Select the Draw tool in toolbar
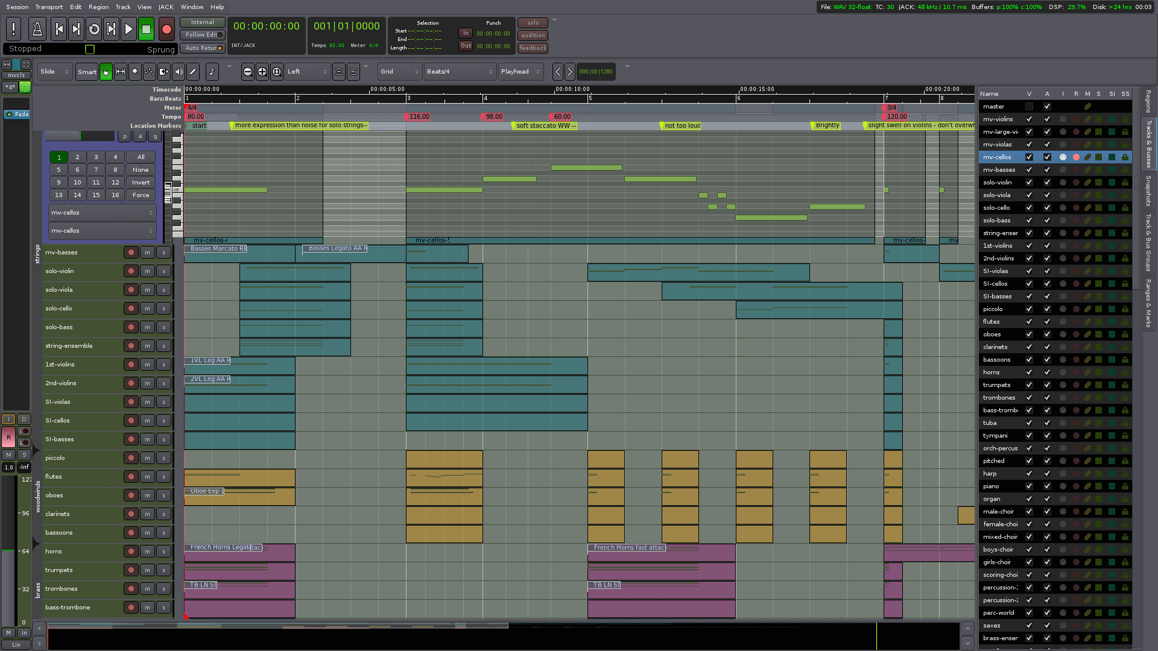This screenshot has width=1158, height=651. pyautogui.click(x=194, y=72)
